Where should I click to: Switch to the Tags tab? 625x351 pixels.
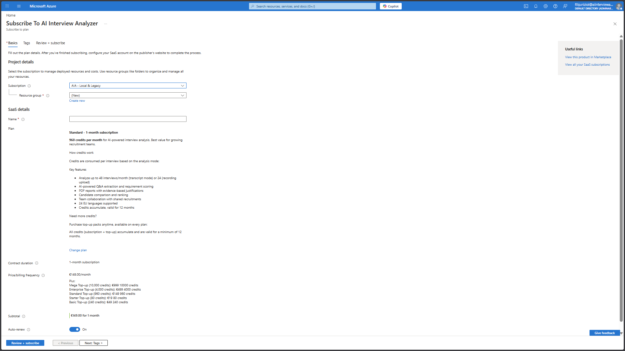[x=27, y=43]
